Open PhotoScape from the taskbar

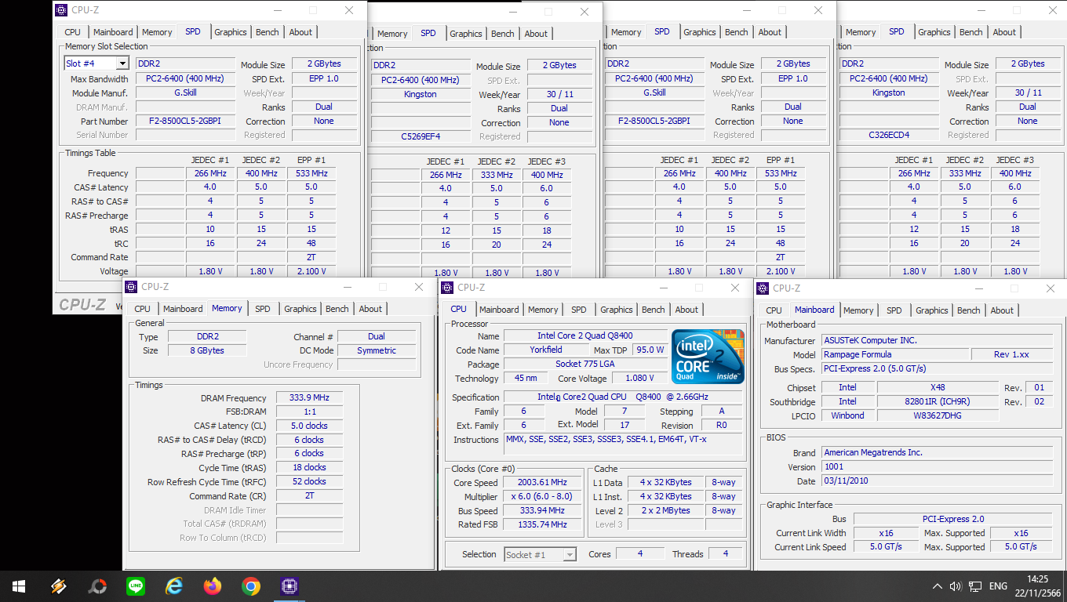[97, 586]
